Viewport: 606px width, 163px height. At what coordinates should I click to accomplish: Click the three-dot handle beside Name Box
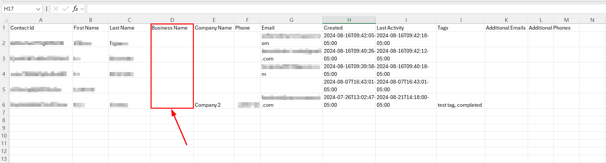(x=47, y=9)
